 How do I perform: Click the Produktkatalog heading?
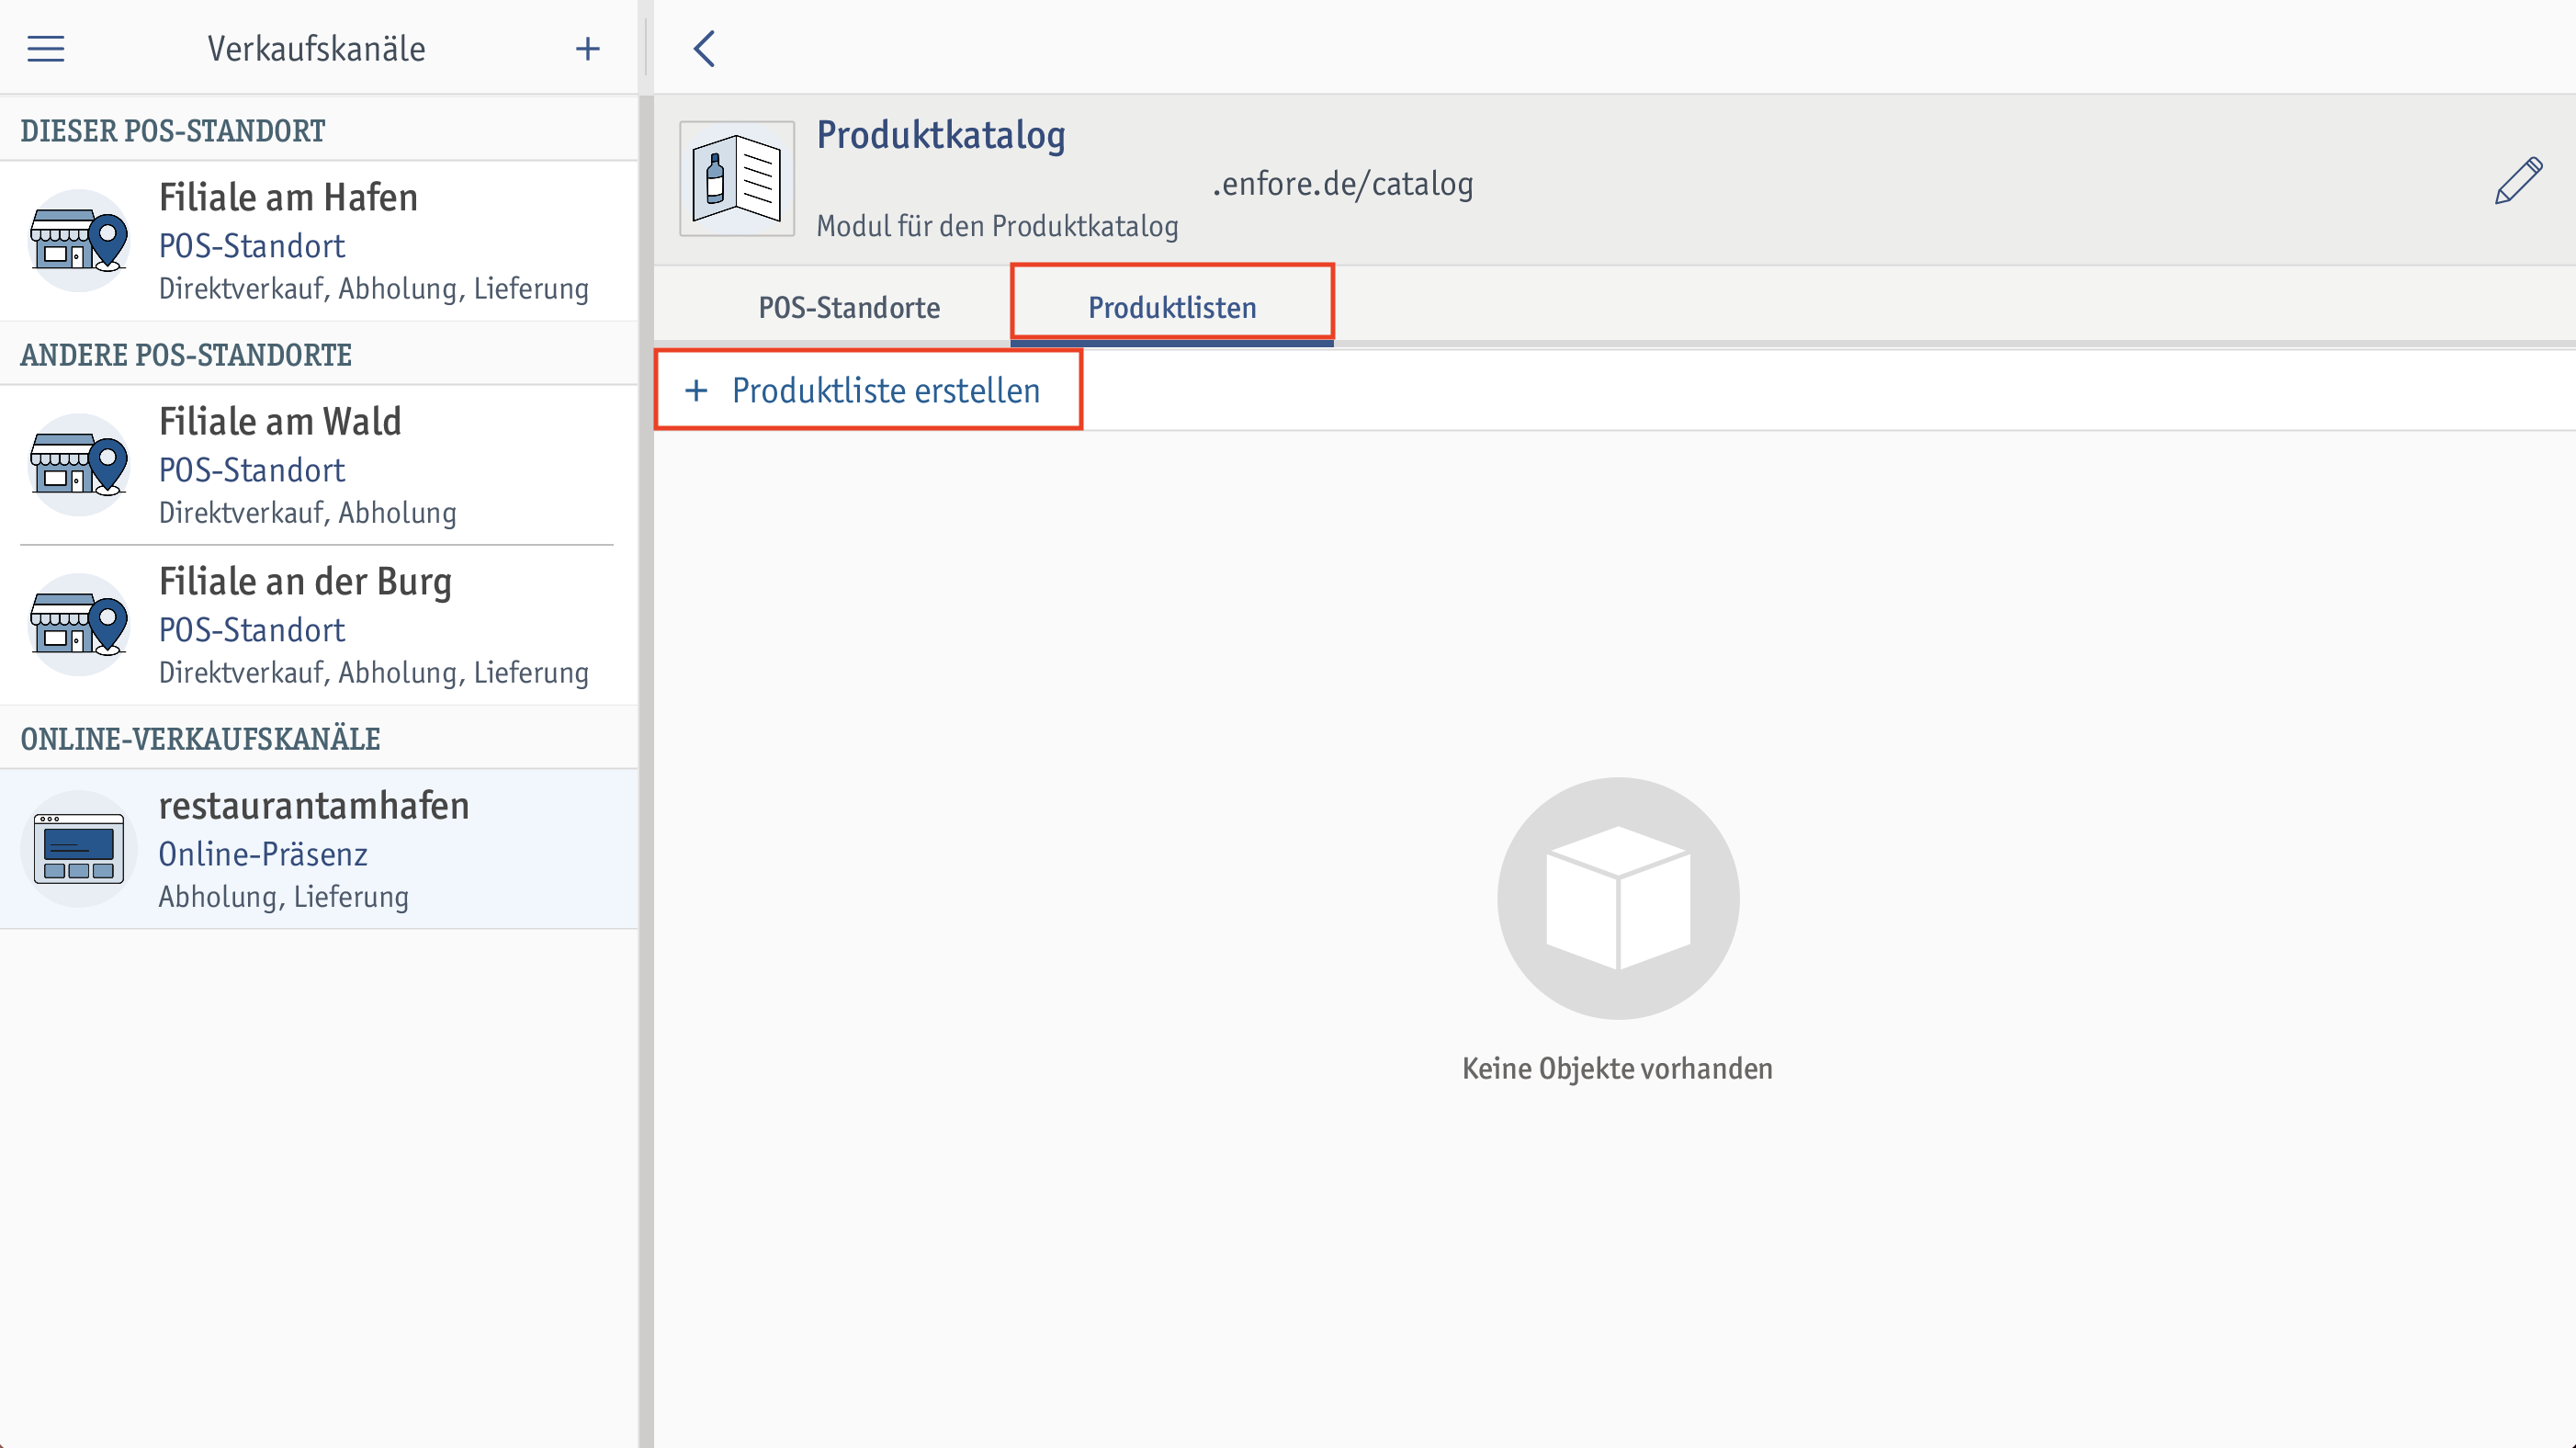coord(941,135)
